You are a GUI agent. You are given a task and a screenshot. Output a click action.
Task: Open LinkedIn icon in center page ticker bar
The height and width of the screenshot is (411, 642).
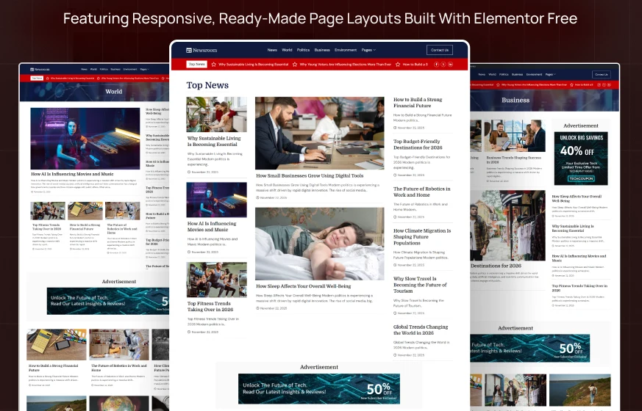[450, 65]
